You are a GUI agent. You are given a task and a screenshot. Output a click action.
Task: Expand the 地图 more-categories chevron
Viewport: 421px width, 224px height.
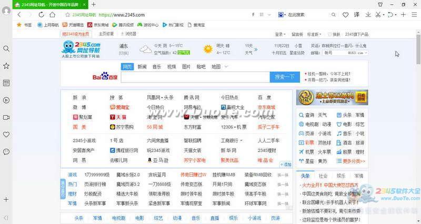click(226, 67)
